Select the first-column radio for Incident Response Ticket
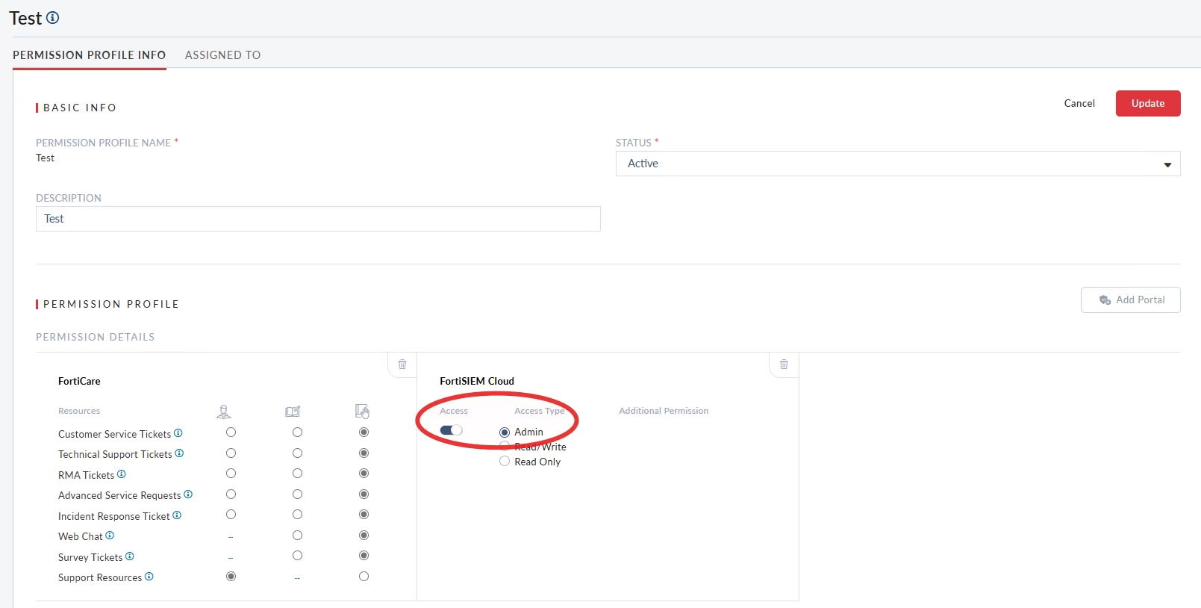This screenshot has height=608, width=1201. [231, 515]
